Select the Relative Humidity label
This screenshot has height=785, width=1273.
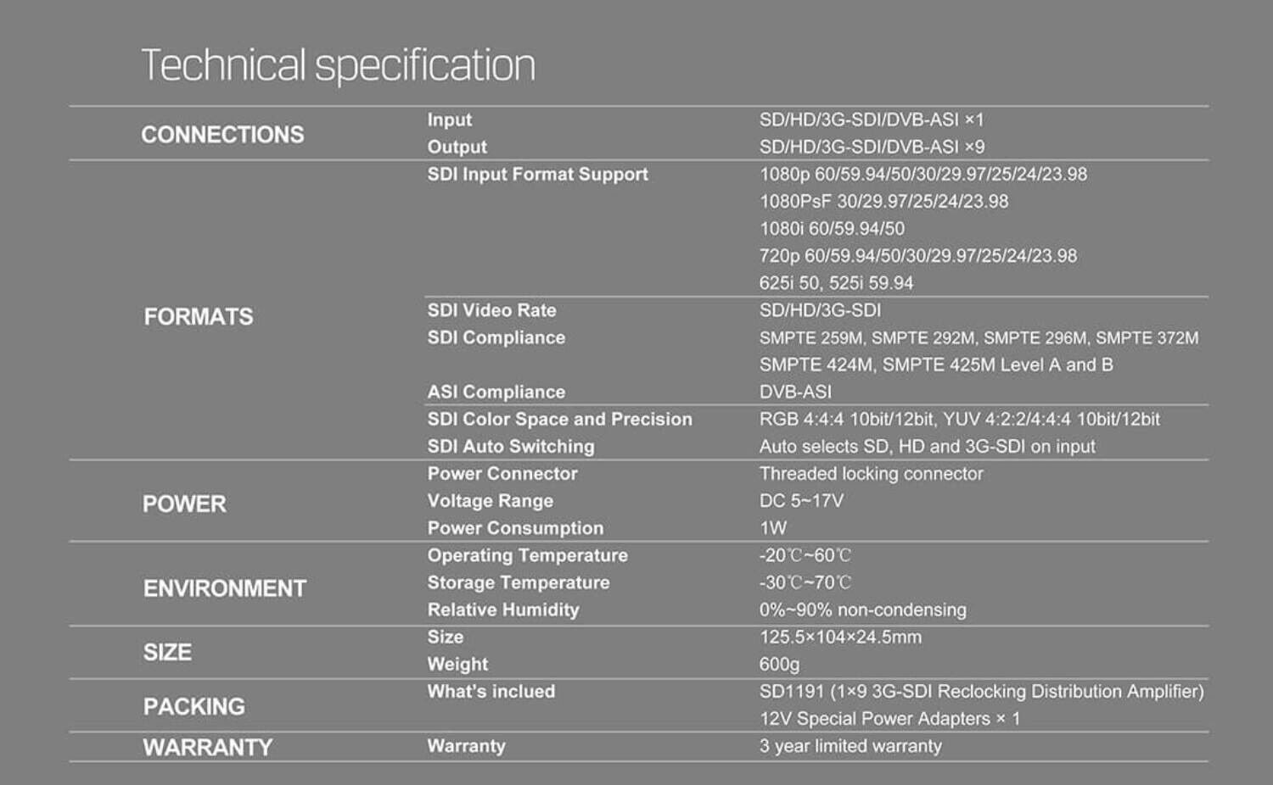point(503,610)
